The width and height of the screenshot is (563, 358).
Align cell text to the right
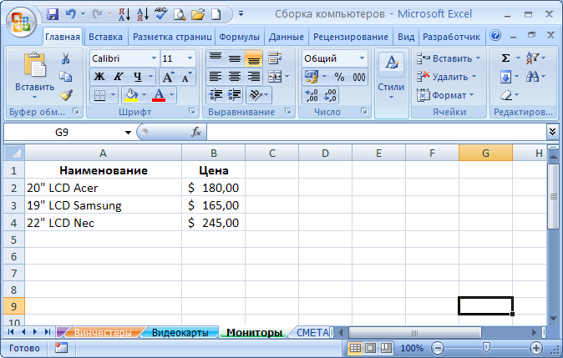[x=254, y=77]
